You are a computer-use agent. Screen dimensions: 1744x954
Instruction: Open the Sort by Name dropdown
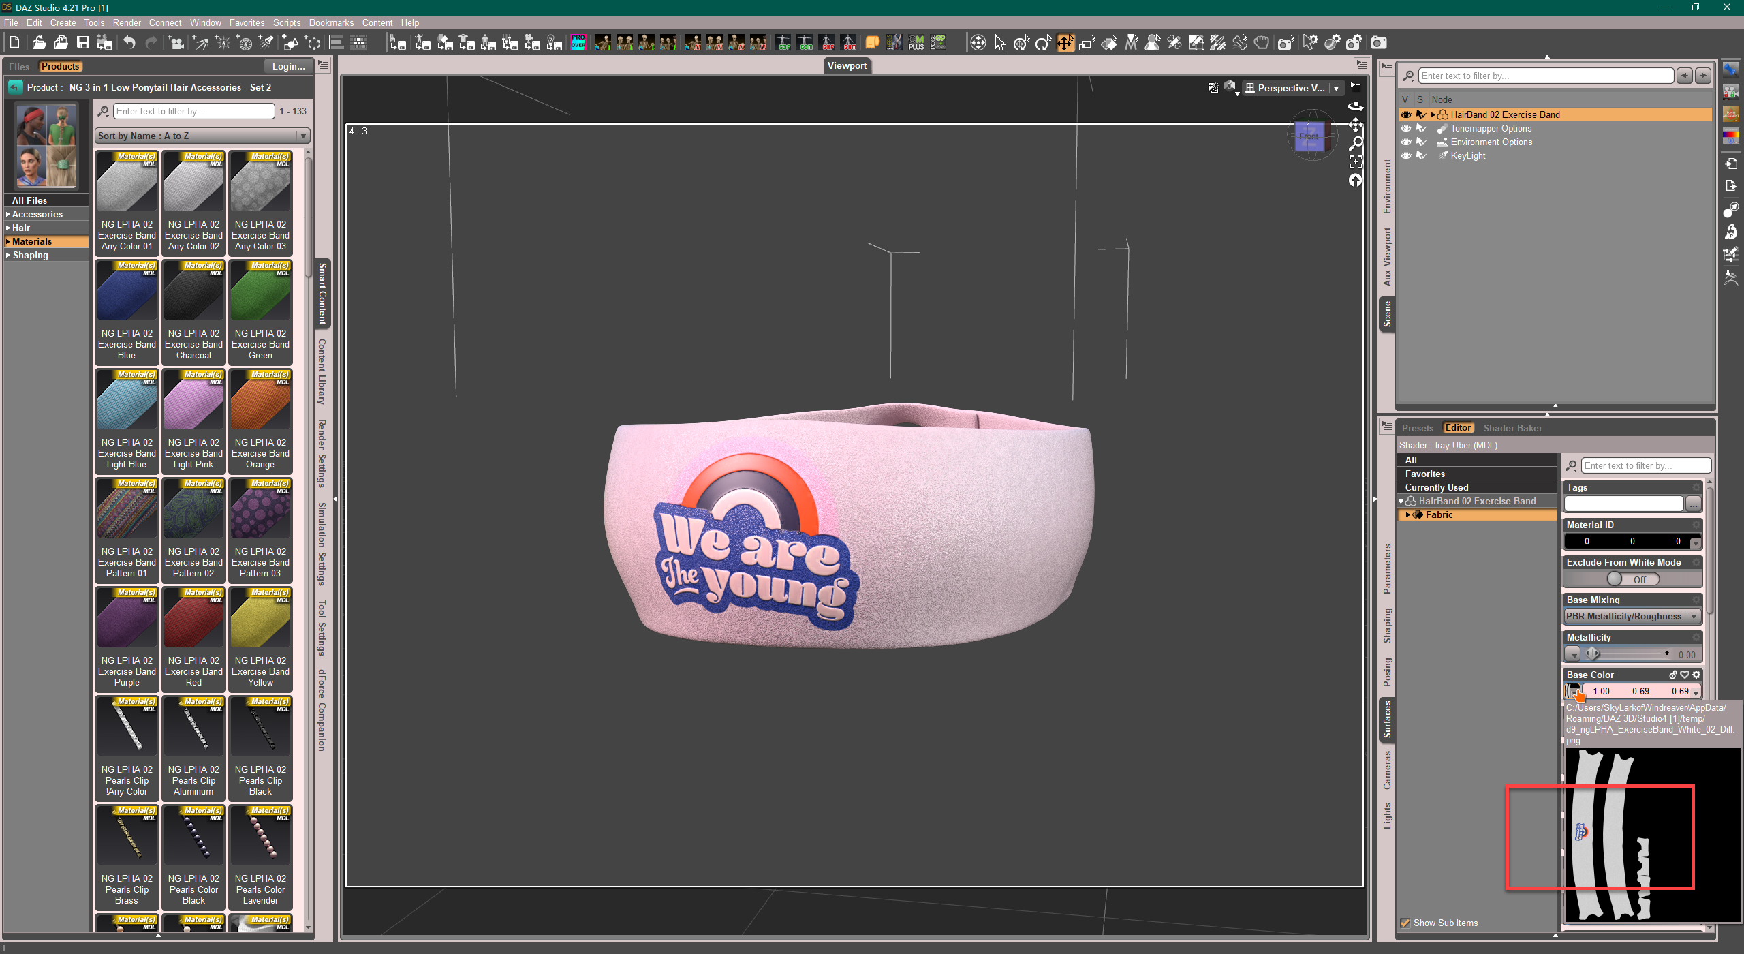202,136
